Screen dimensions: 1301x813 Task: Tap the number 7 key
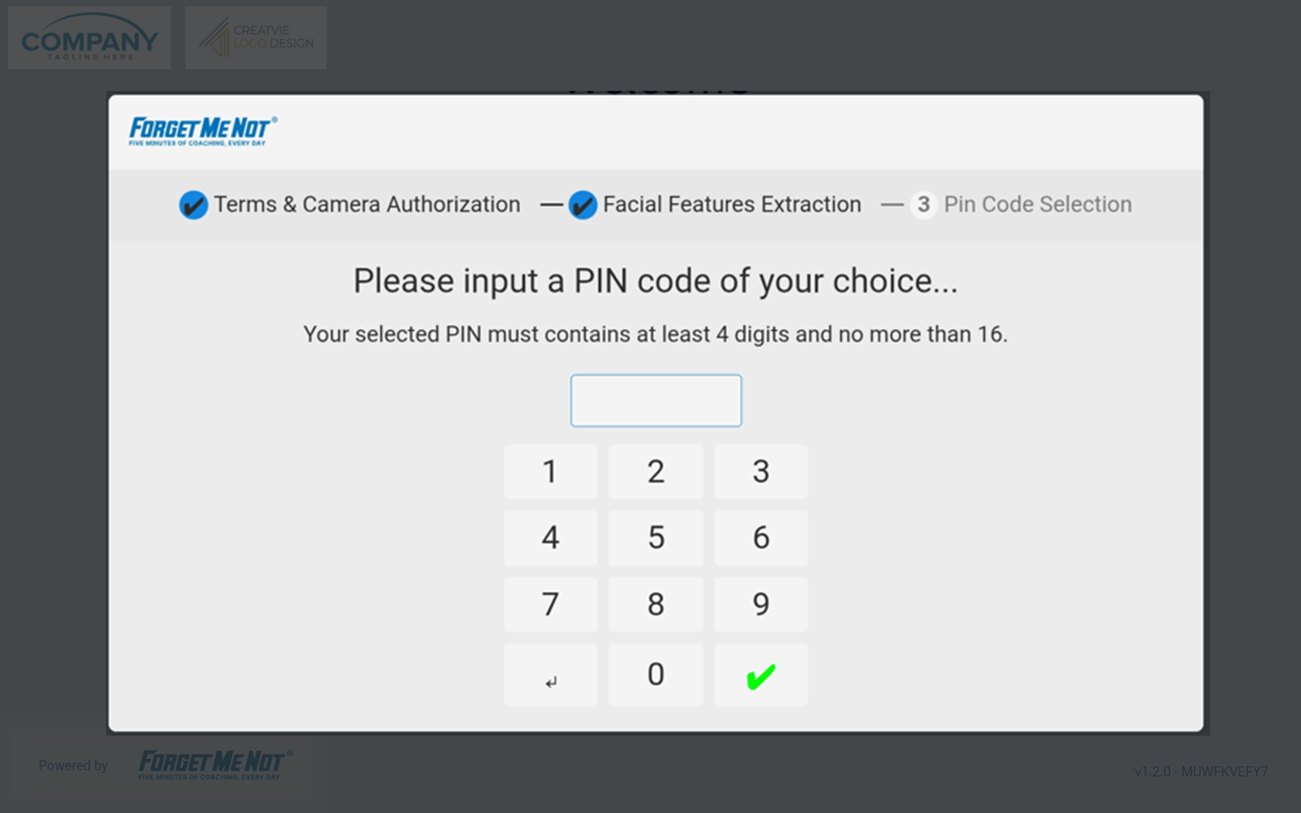[551, 604]
